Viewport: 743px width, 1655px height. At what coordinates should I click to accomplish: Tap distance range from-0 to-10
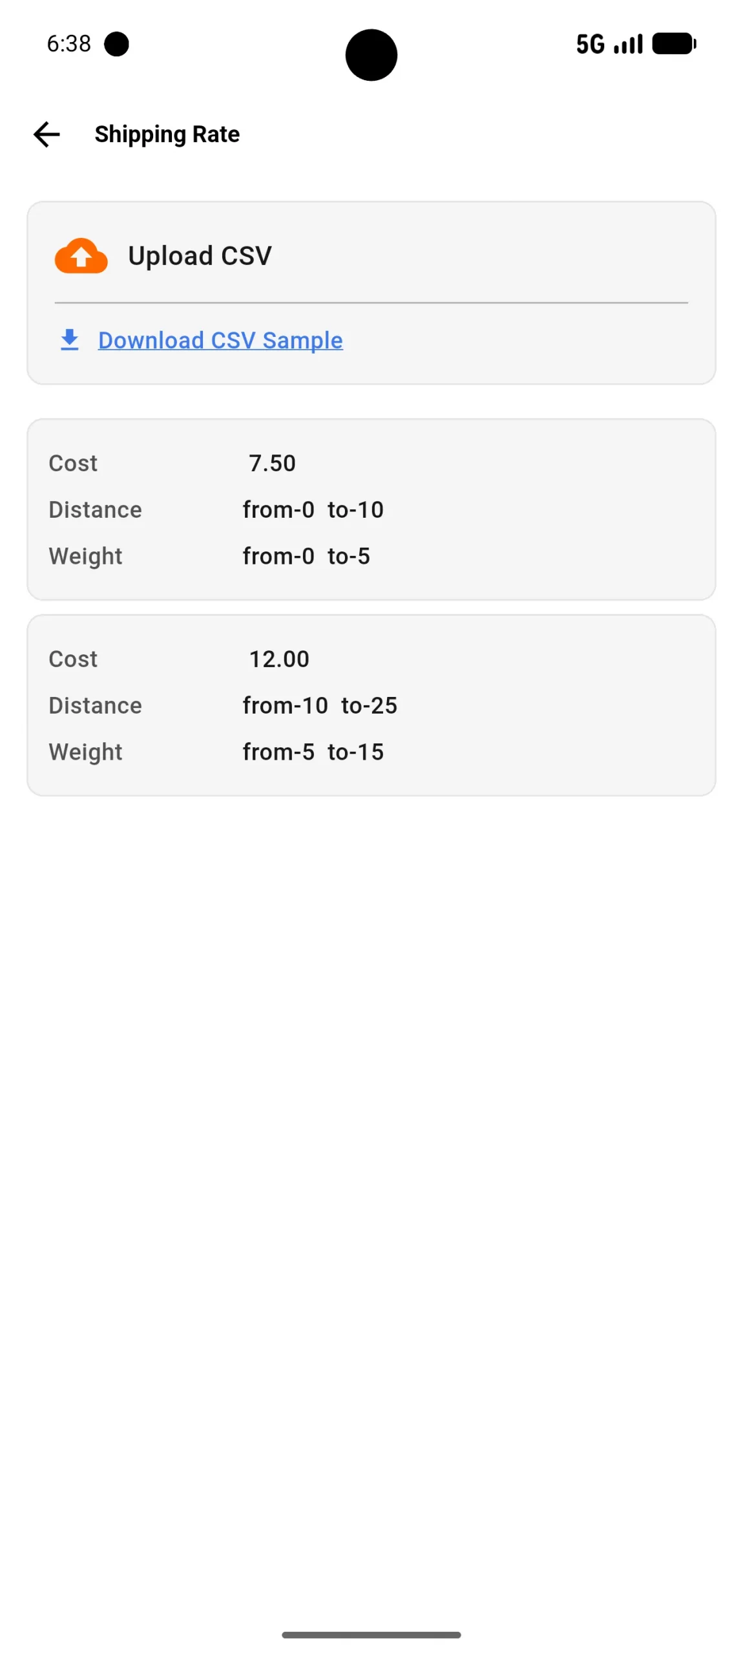(x=313, y=510)
